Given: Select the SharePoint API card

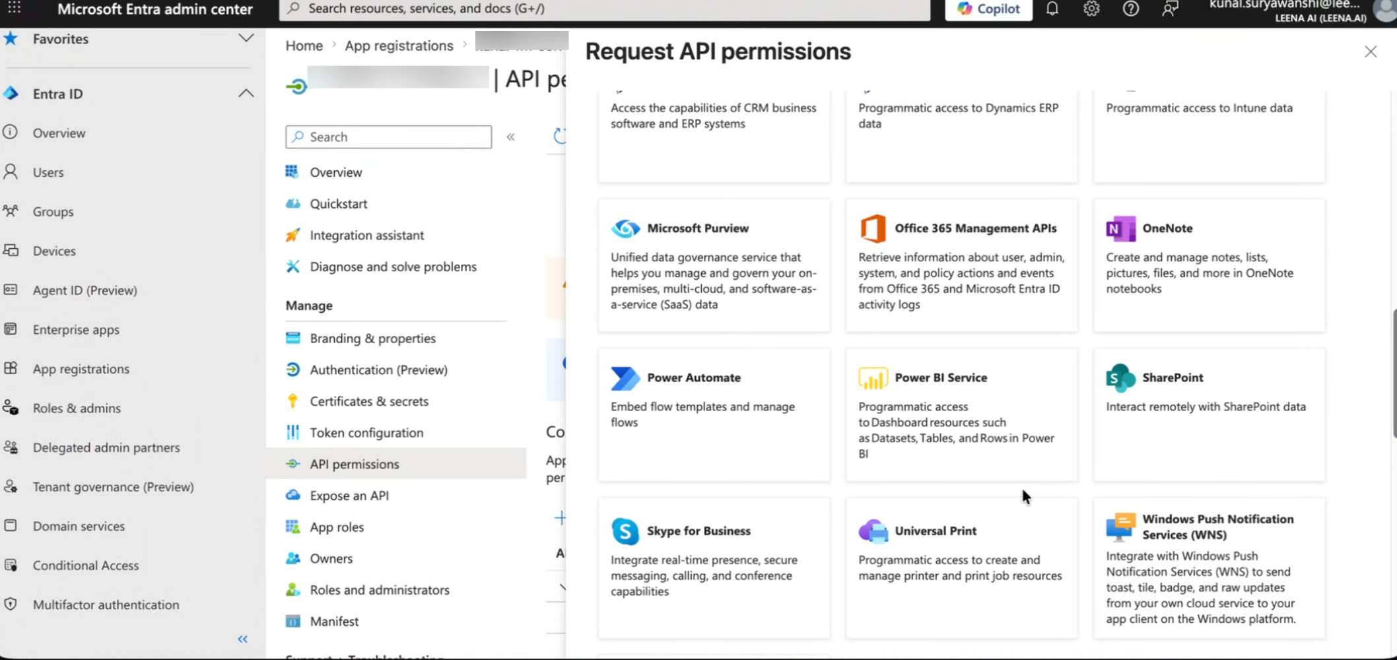Looking at the screenshot, I should [x=1209, y=415].
